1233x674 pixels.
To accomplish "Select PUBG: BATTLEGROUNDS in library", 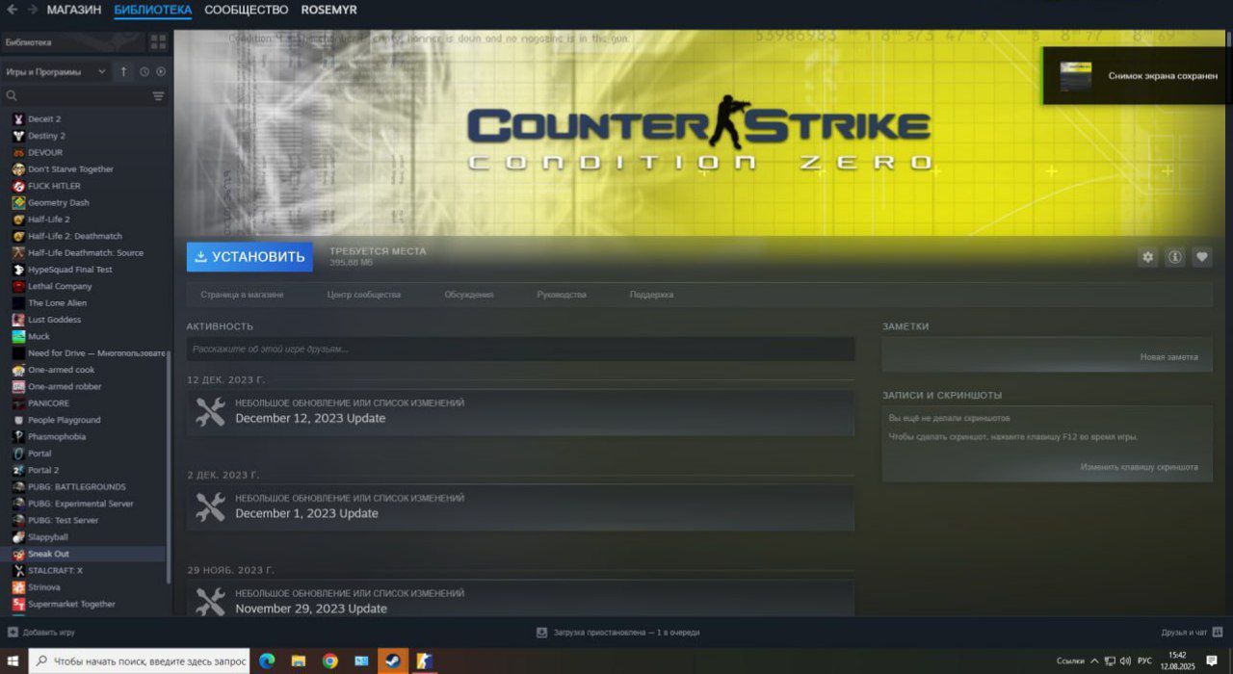I will click(85, 487).
